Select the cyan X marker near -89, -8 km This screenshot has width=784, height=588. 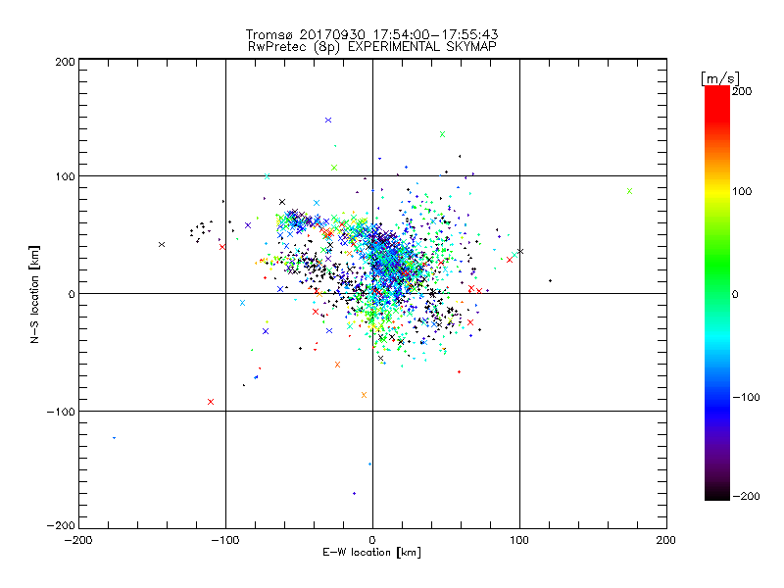coord(242,303)
